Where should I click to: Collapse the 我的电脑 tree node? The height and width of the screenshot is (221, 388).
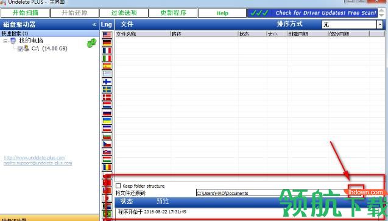[5, 41]
